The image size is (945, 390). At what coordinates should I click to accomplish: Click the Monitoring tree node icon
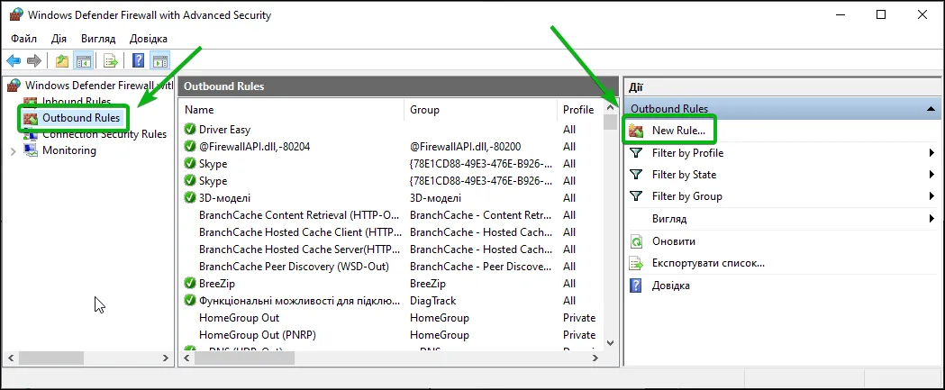(x=31, y=150)
